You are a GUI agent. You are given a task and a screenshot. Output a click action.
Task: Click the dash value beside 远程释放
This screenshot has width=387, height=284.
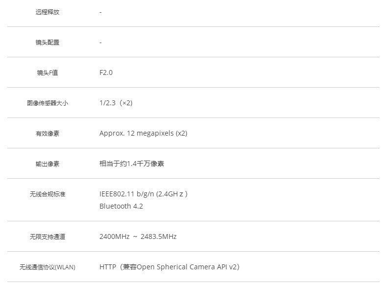pos(100,12)
